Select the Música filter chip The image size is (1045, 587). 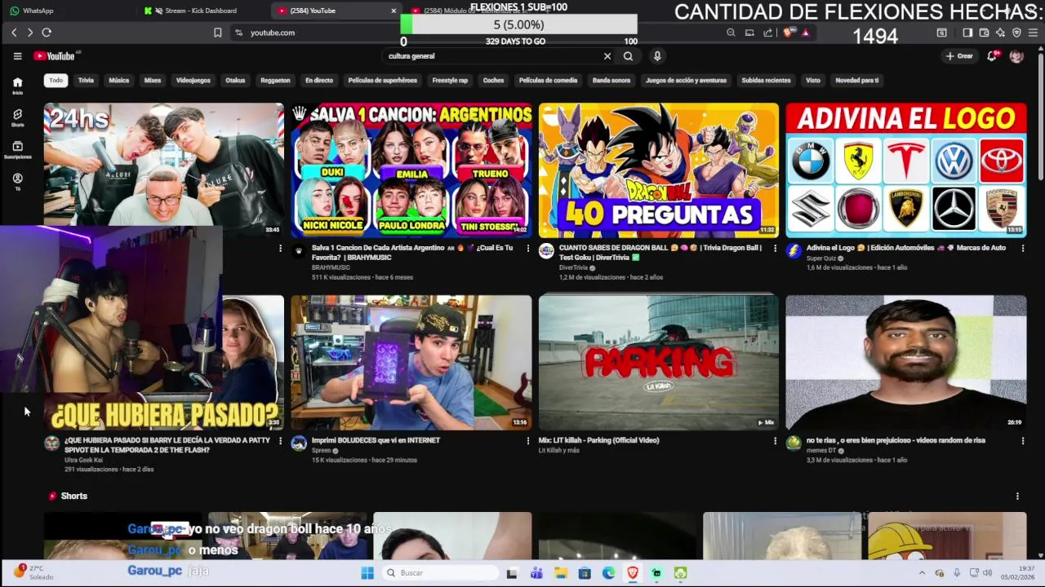(x=119, y=80)
